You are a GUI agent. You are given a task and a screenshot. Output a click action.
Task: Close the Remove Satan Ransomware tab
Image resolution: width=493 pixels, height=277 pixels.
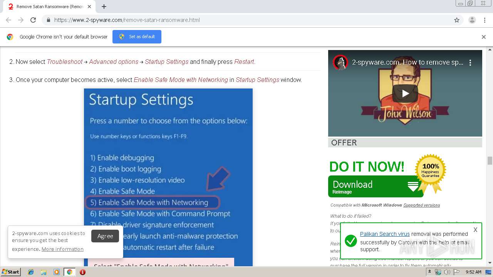tap(89, 7)
